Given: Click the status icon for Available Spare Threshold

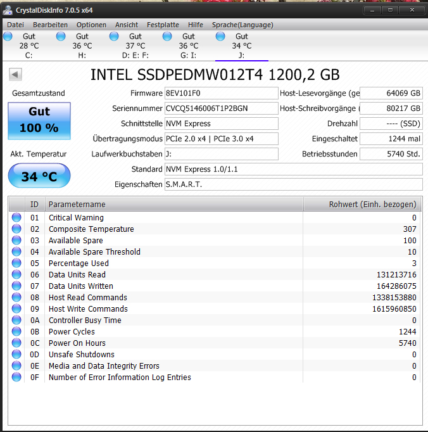Looking at the screenshot, I should (x=16, y=251).
